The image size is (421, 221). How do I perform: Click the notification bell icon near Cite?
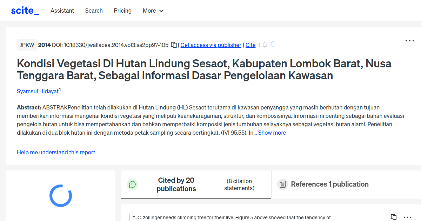coord(265,45)
